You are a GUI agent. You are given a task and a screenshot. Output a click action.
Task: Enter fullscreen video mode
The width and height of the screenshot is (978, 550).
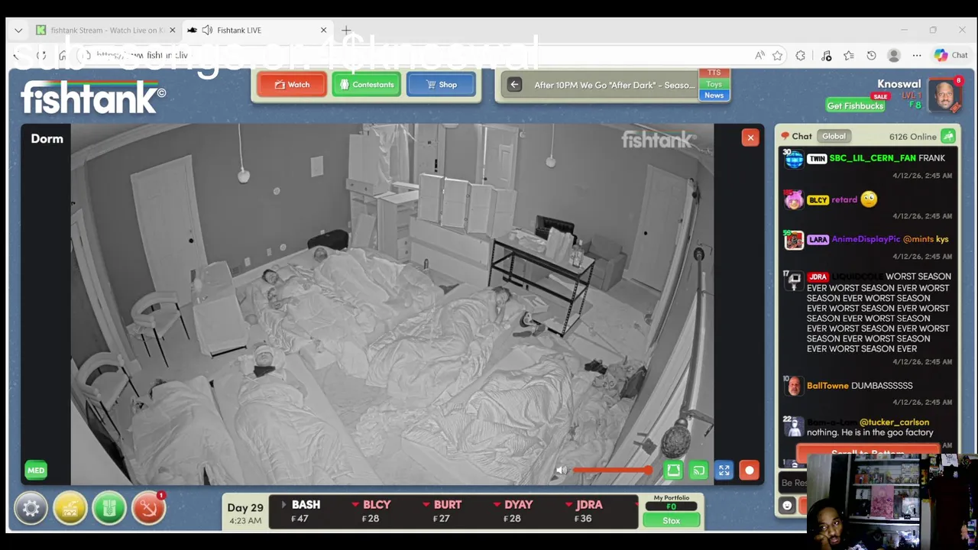(x=724, y=471)
